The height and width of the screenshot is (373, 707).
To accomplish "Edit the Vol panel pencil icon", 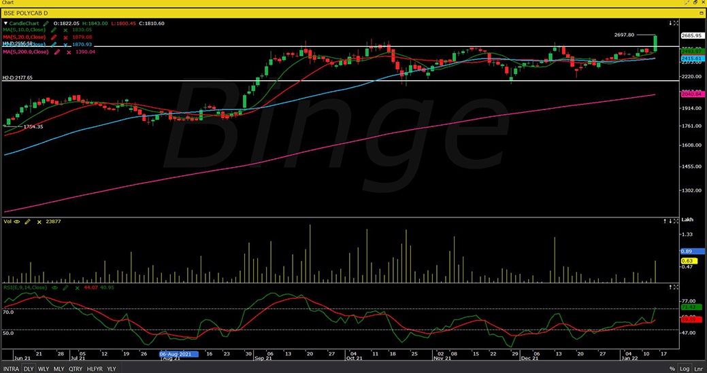I will tap(28, 221).
